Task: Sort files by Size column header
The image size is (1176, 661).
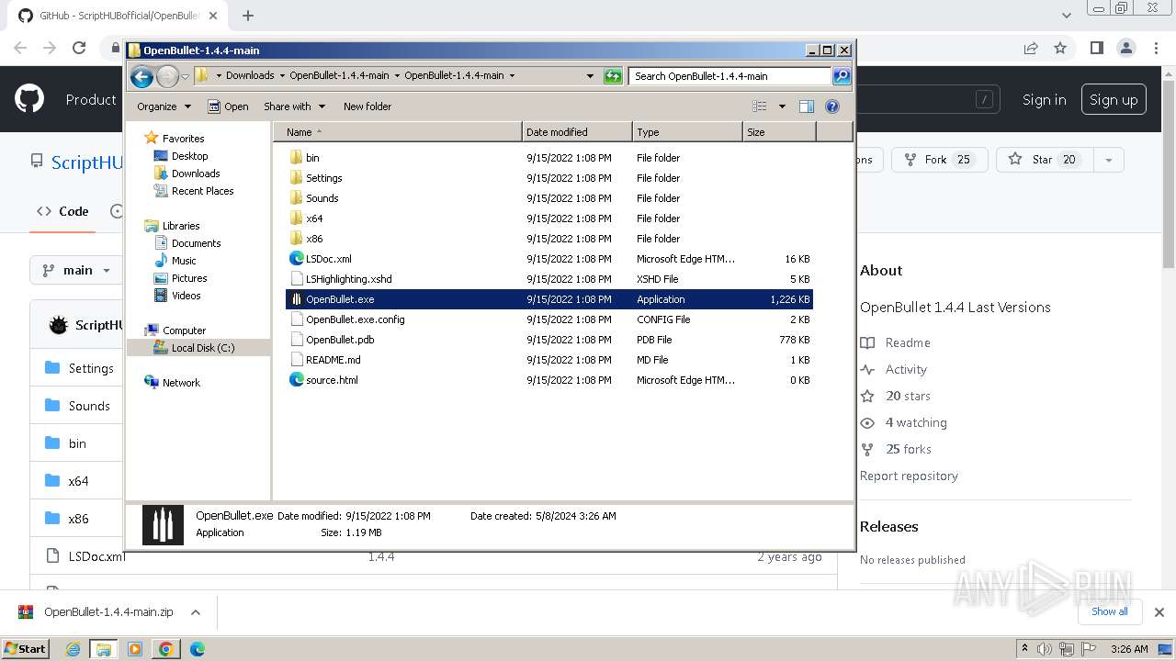Action: pyautogui.click(x=779, y=132)
